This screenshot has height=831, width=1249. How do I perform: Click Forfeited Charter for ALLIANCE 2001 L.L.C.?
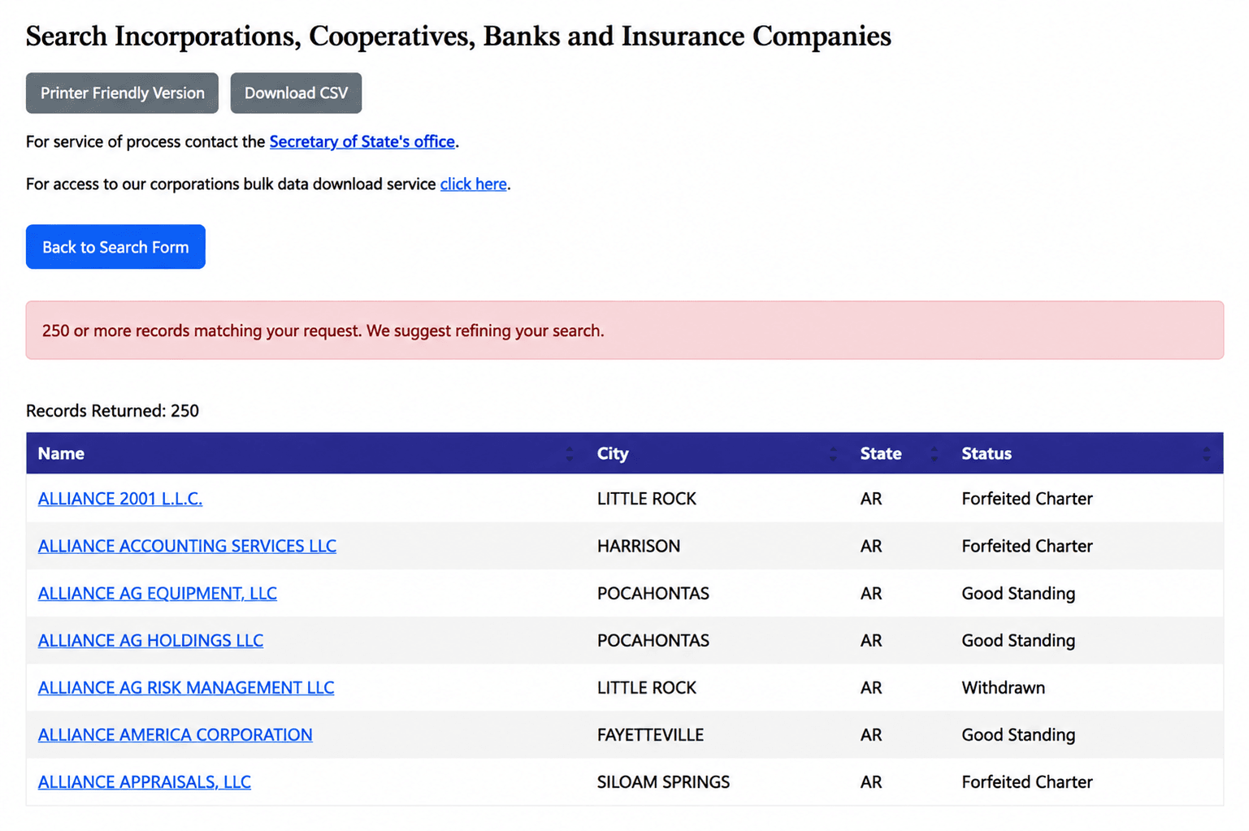(x=1027, y=499)
